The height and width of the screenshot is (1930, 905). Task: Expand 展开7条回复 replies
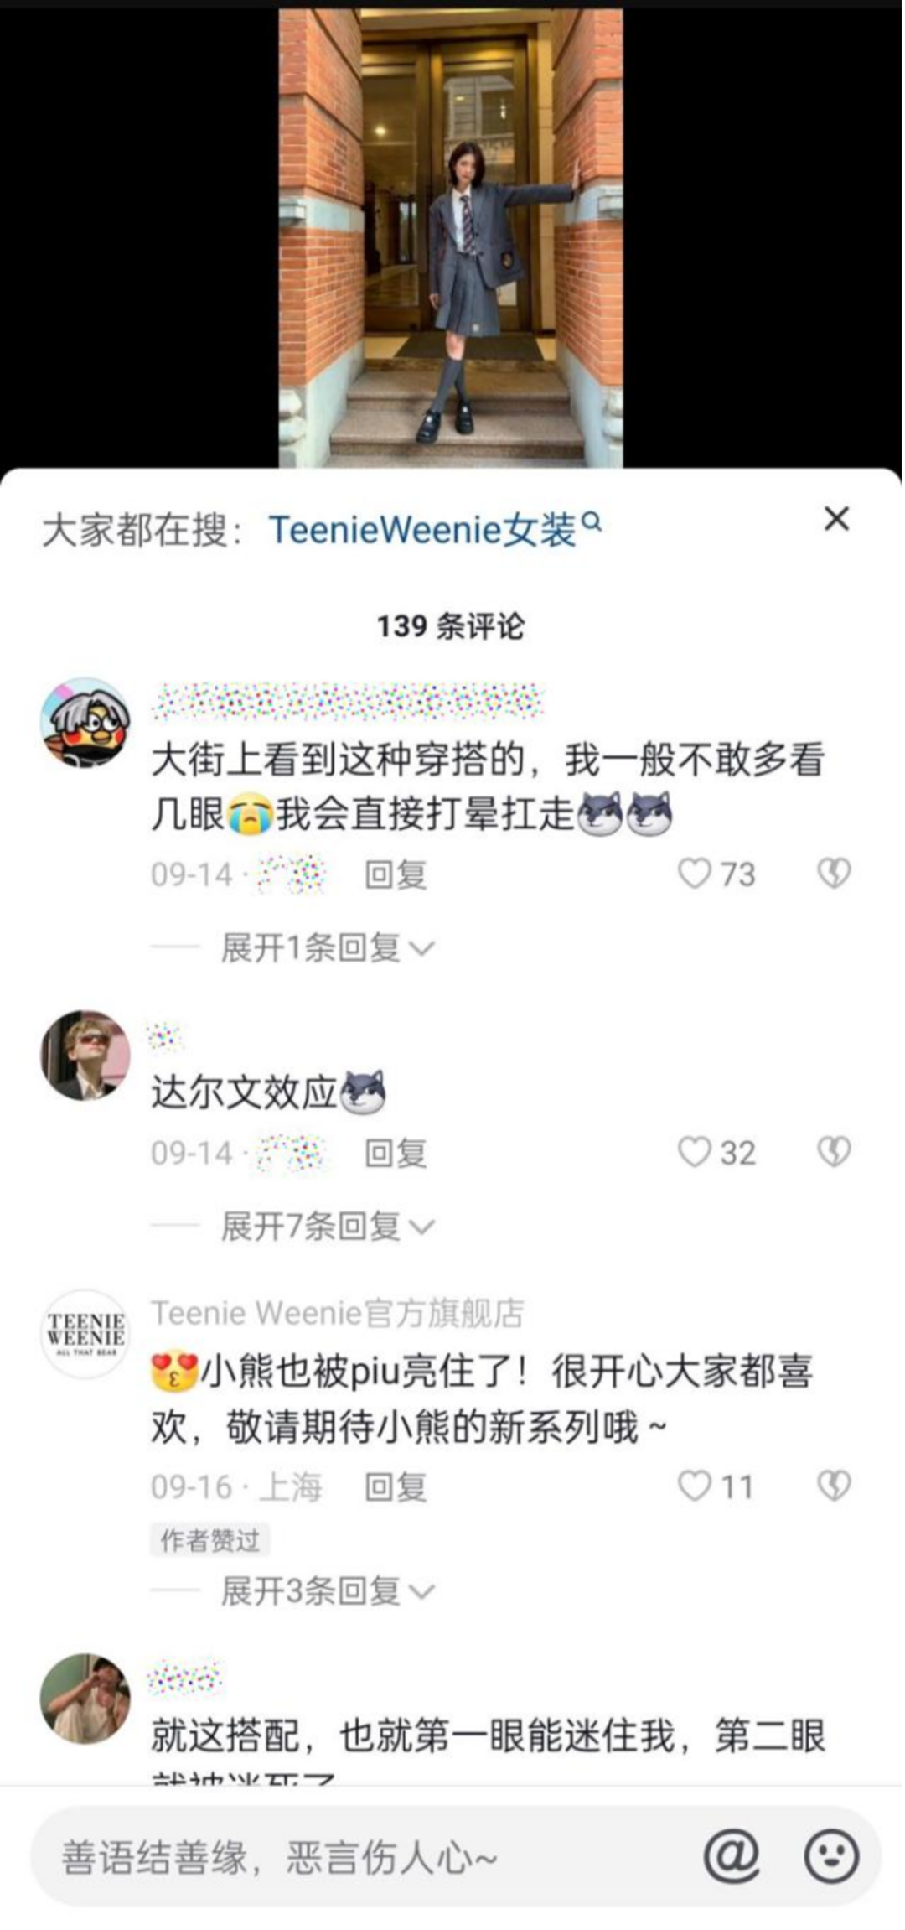(x=327, y=1226)
